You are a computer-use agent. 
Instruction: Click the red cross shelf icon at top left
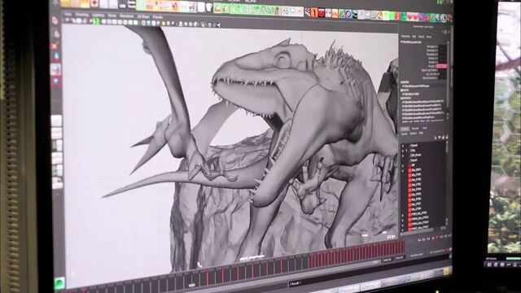94,3
